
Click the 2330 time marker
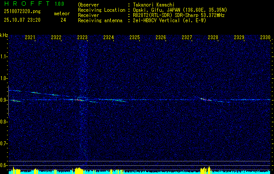pyautogui.click(x=265, y=37)
